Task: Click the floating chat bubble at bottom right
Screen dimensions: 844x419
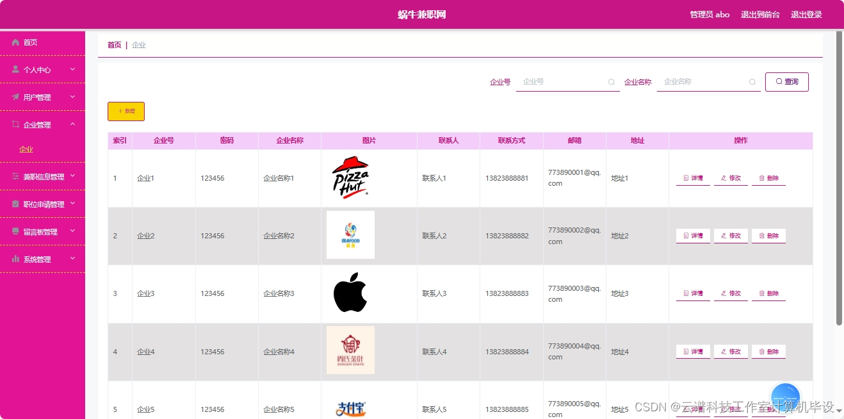Action: point(786,398)
